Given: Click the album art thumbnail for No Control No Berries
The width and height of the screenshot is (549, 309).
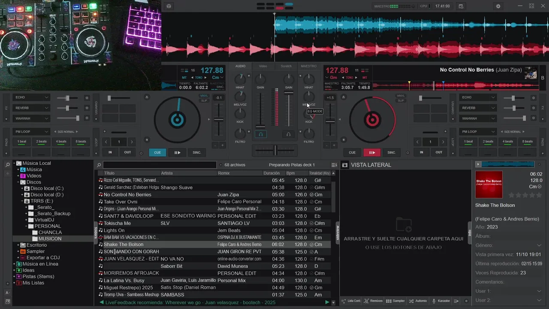Looking at the screenshot, I should click(531, 73).
